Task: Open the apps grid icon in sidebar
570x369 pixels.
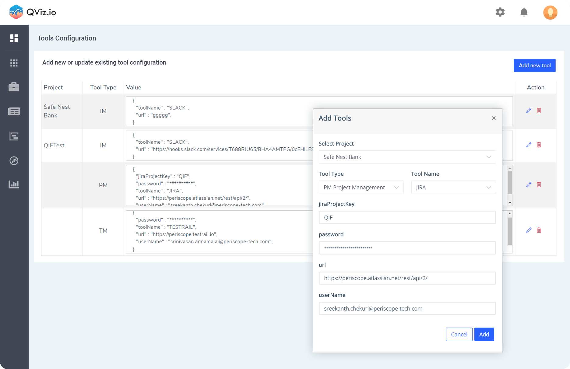Action: pyautogui.click(x=14, y=63)
